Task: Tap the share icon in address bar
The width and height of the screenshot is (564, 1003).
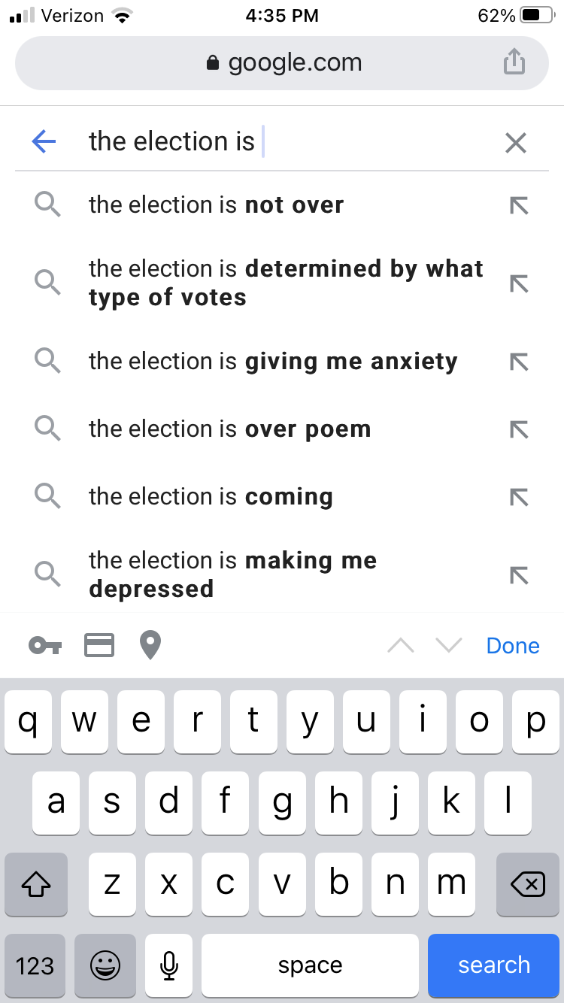Action: [514, 62]
